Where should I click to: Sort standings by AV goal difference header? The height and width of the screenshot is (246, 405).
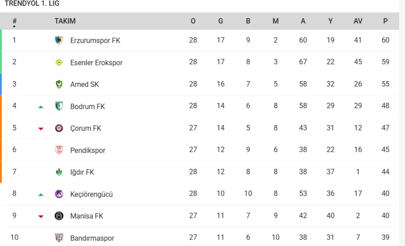click(358, 21)
